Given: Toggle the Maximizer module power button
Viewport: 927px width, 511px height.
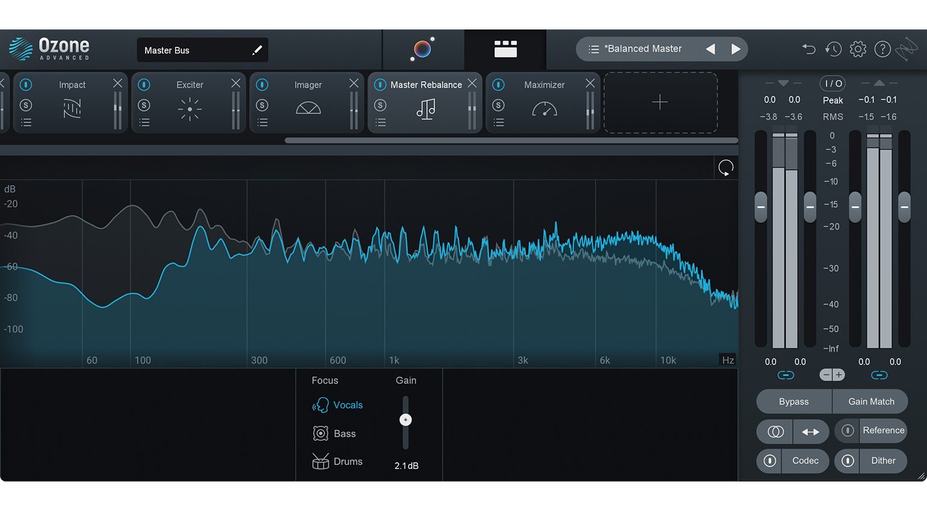Looking at the screenshot, I should coord(498,85).
